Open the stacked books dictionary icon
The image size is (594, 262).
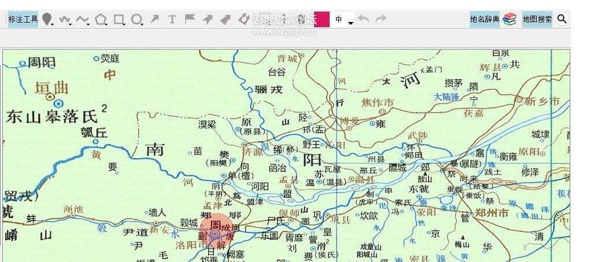[x=509, y=19]
